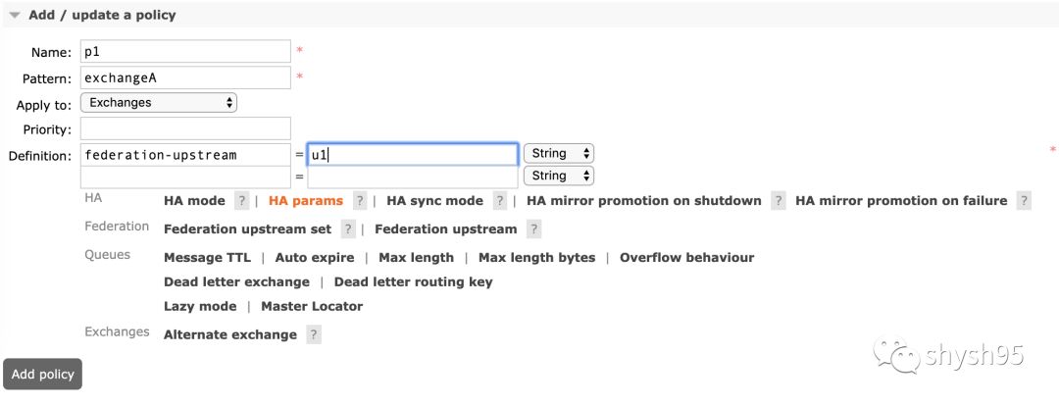
Task: Show help for Federation upstream set
Action: [x=348, y=229]
